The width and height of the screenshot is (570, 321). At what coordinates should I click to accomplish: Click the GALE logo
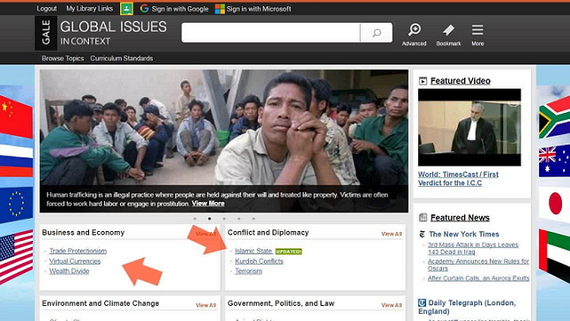(46, 33)
